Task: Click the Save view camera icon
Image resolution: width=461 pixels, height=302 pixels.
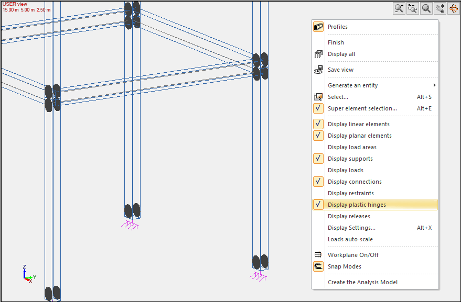Action: point(318,70)
